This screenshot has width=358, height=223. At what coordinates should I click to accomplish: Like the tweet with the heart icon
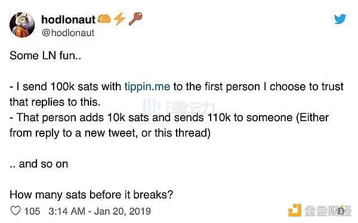pos(16,210)
